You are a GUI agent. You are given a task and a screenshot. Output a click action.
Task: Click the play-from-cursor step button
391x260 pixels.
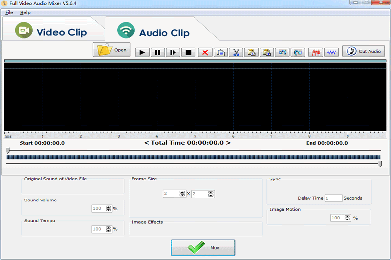(173, 52)
